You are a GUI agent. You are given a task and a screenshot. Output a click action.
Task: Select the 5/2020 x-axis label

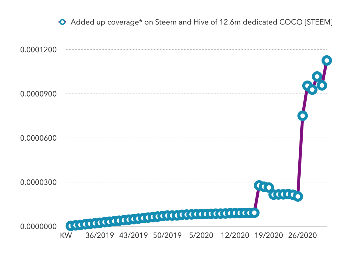[201, 236]
